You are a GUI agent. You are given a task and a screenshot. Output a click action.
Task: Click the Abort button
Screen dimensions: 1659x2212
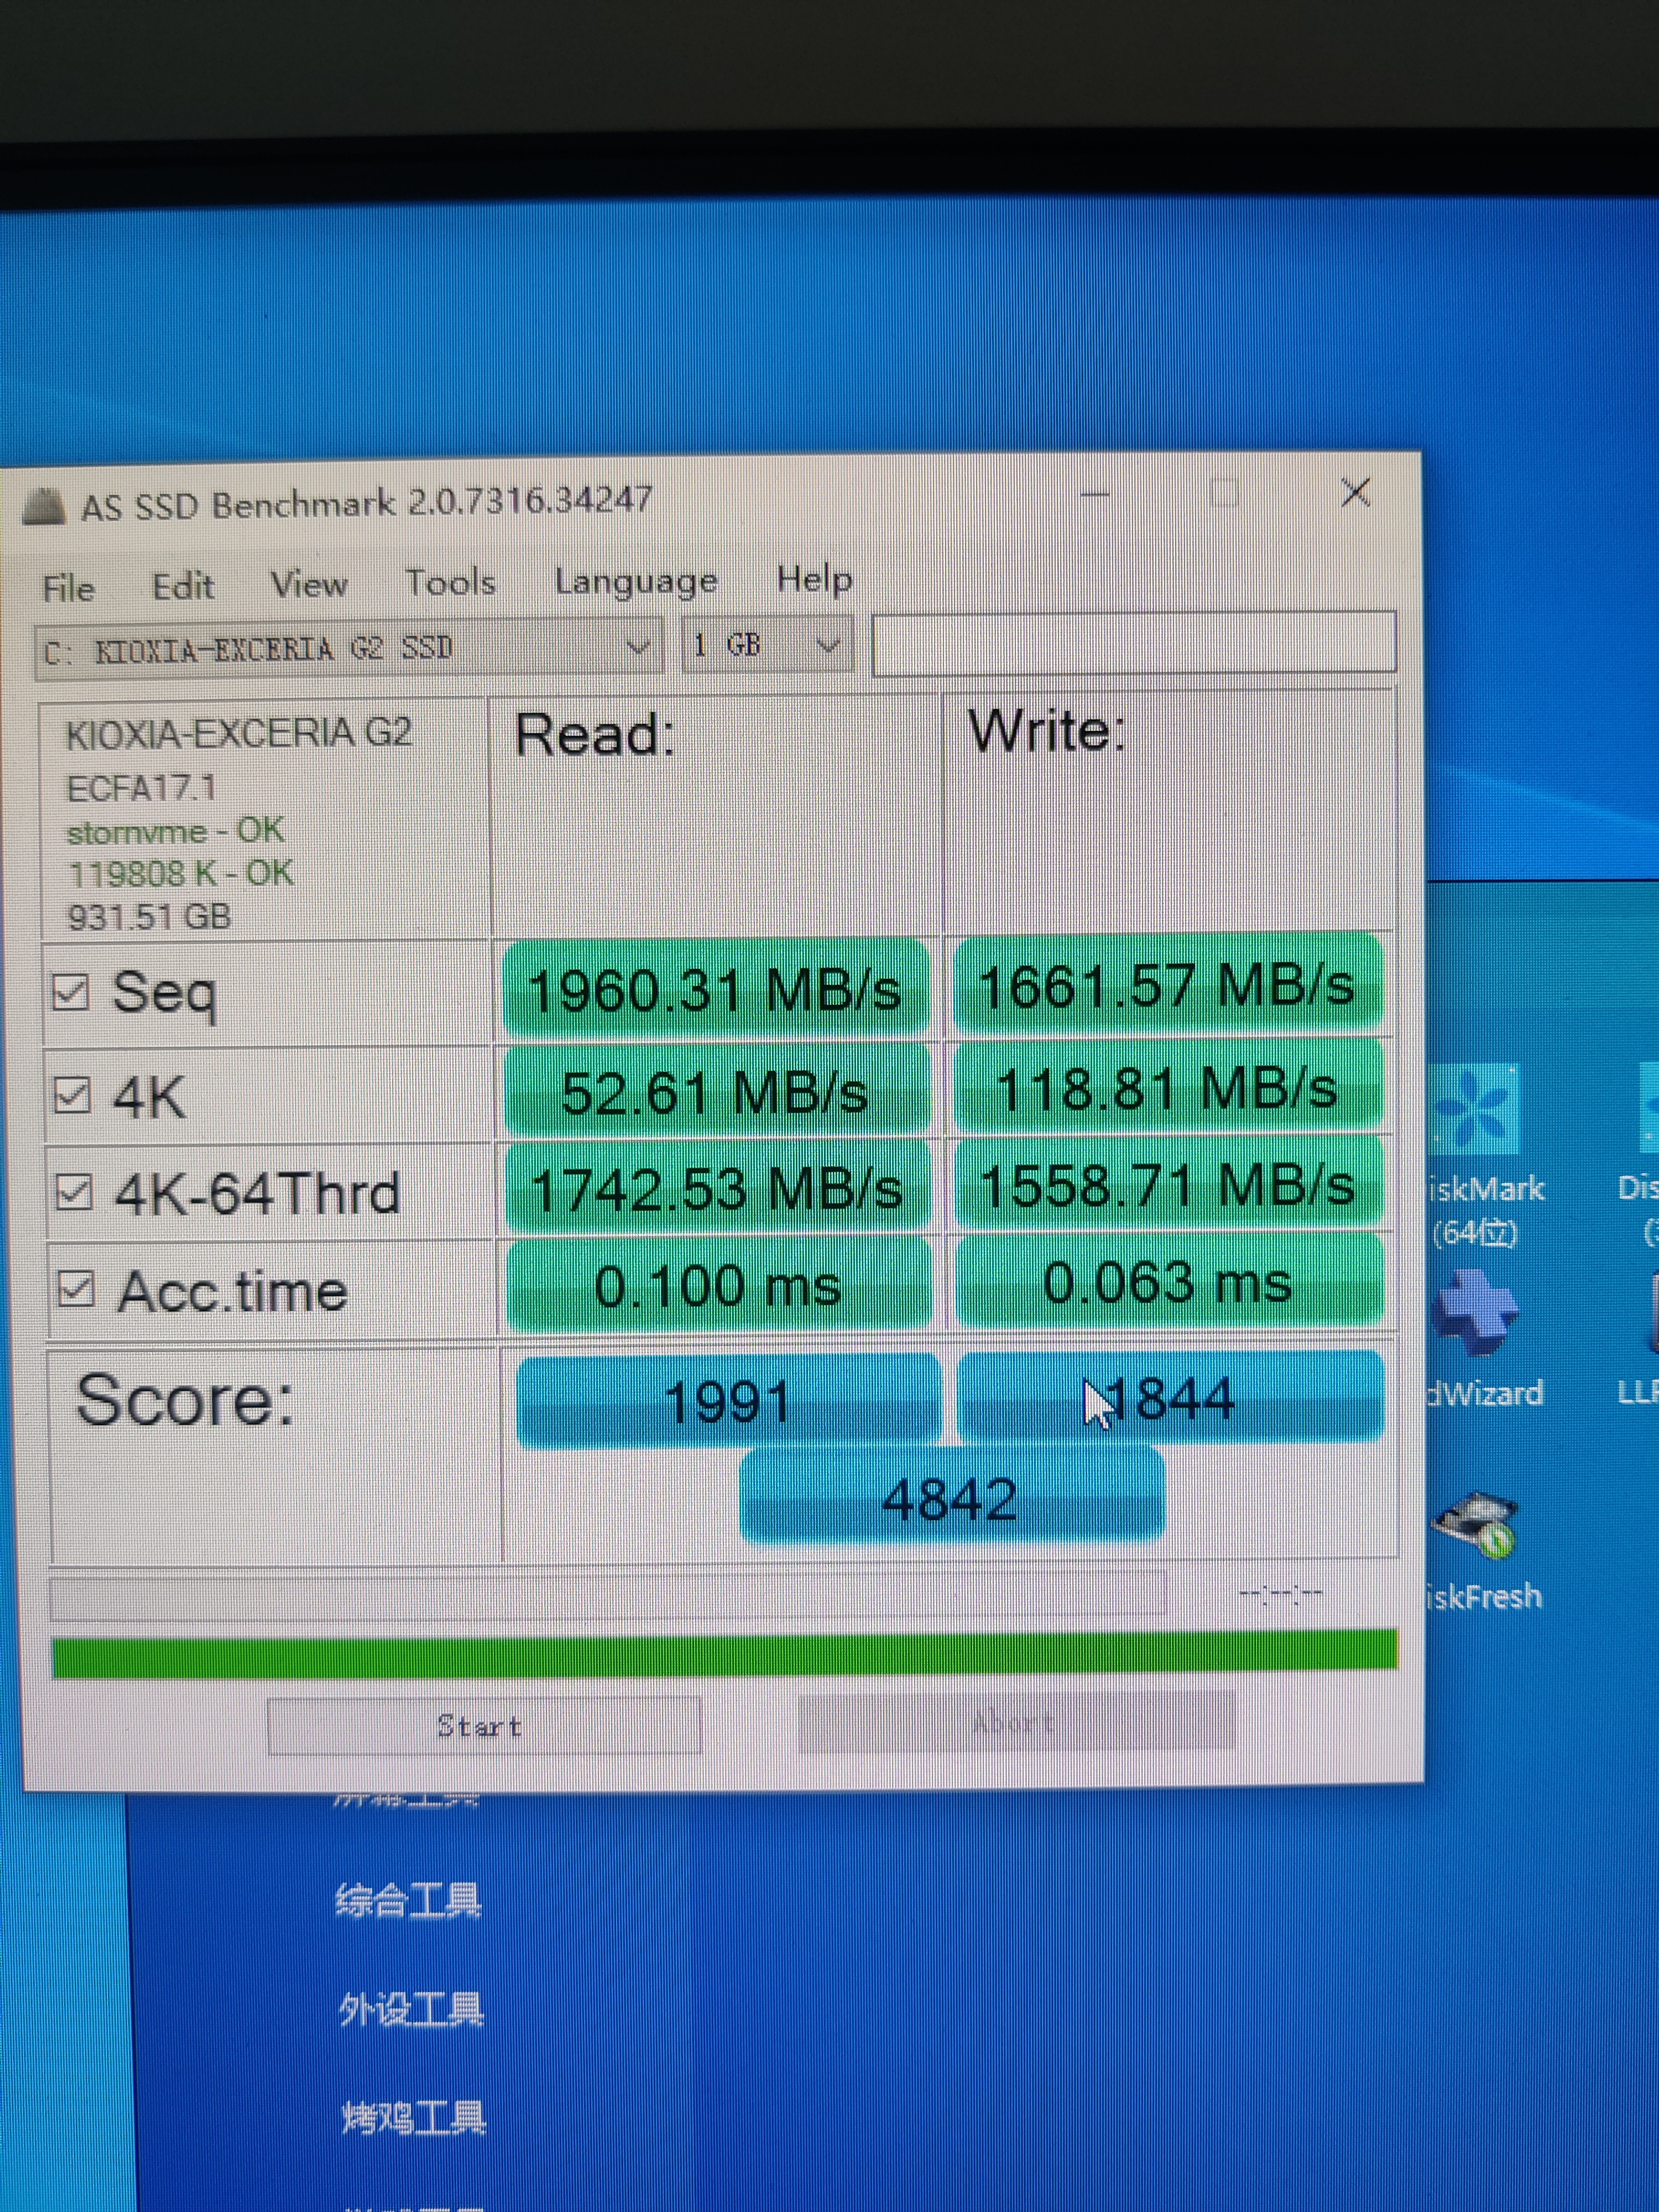(x=1016, y=1721)
